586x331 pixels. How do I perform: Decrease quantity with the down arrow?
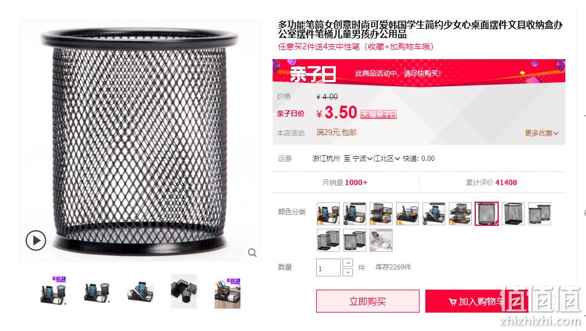pyautogui.click(x=348, y=272)
